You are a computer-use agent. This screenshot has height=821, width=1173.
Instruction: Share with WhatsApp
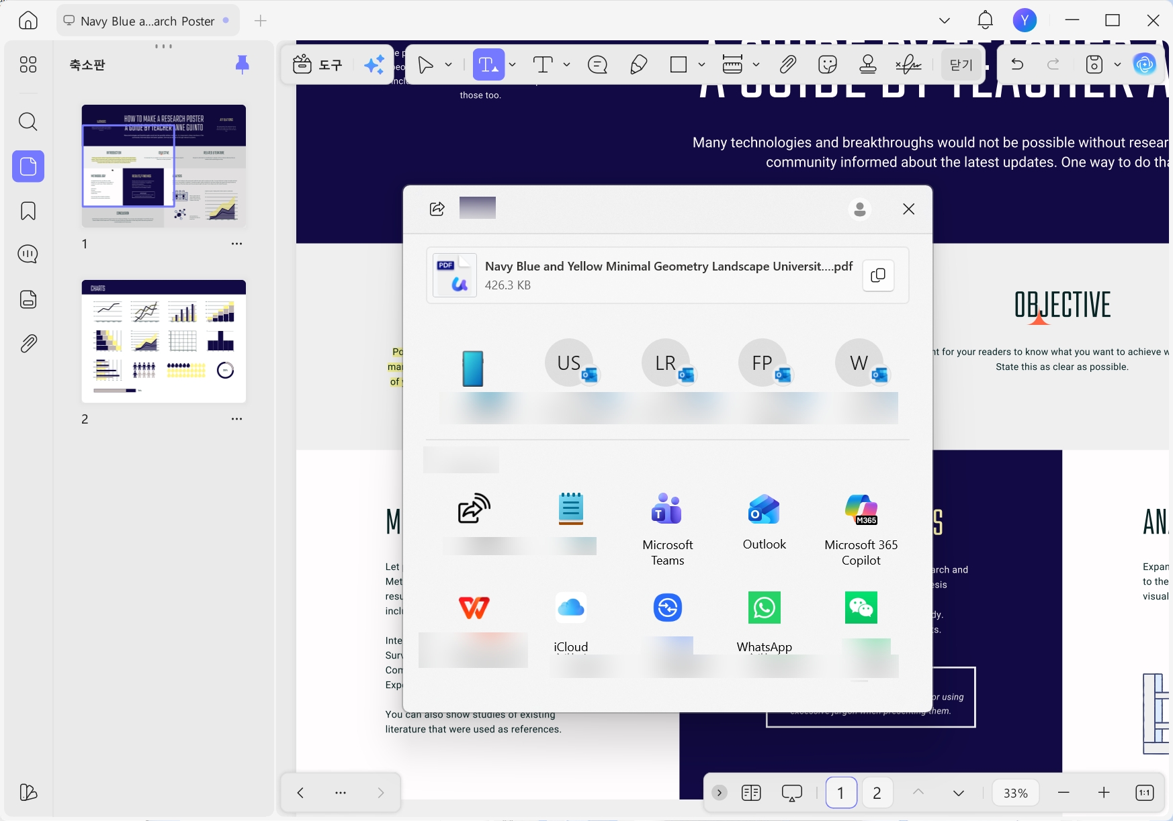[765, 622]
